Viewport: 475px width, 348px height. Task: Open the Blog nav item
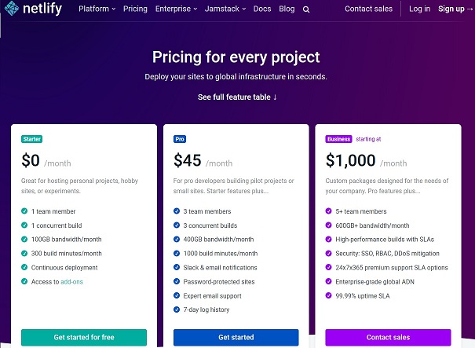click(x=287, y=9)
